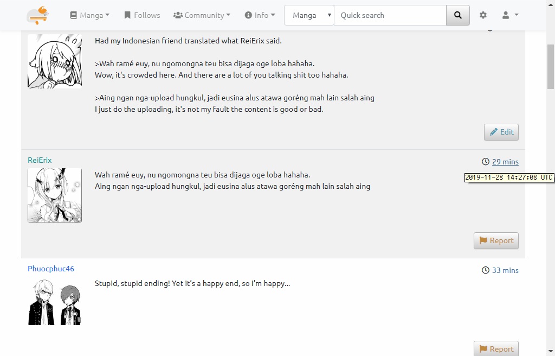Image resolution: width=555 pixels, height=356 pixels.
Task: Click Edit on the translated comment
Action: click(x=501, y=132)
